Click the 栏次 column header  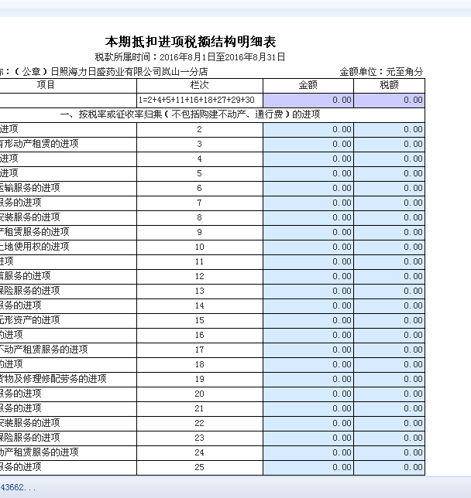pos(200,85)
